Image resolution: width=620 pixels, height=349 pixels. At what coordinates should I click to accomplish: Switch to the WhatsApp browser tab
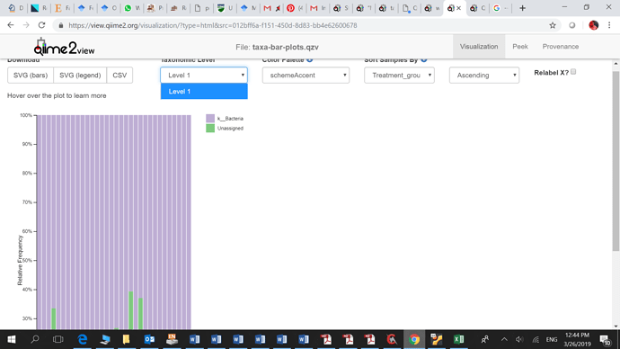pos(132,8)
